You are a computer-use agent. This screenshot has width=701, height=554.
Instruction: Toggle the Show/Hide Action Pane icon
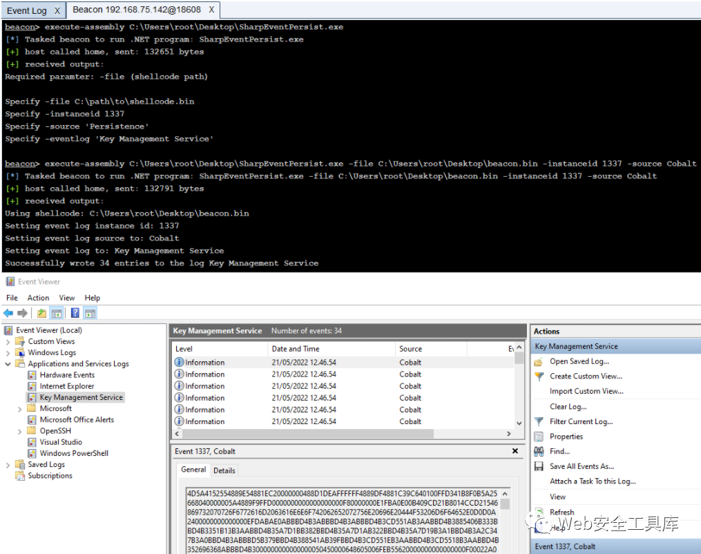pyautogui.click(x=90, y=313)
